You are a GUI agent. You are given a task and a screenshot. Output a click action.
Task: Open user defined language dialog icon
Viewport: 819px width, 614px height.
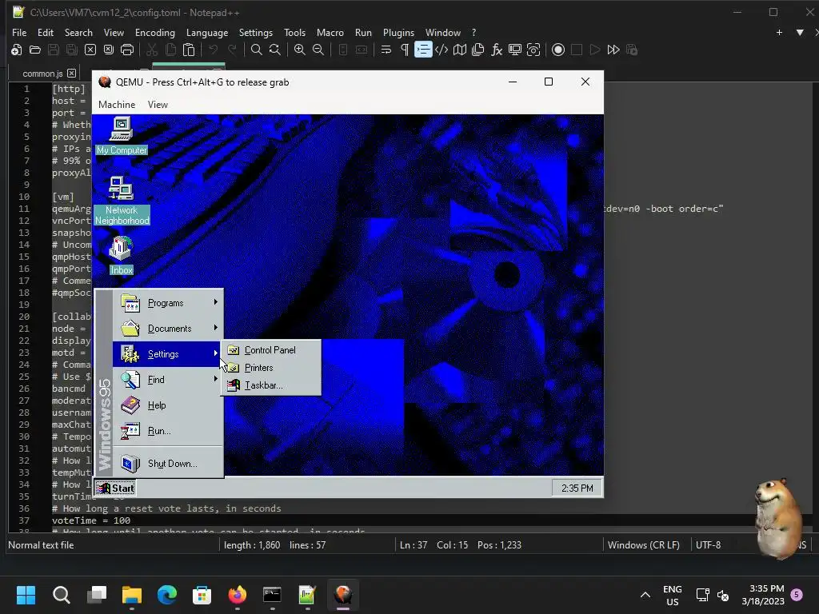pyautogui.click(x=441, y=50)
